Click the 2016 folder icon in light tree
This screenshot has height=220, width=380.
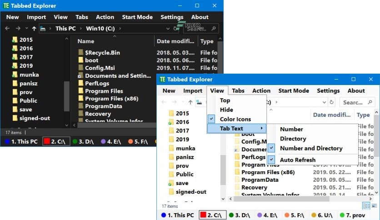pos(171,122)
